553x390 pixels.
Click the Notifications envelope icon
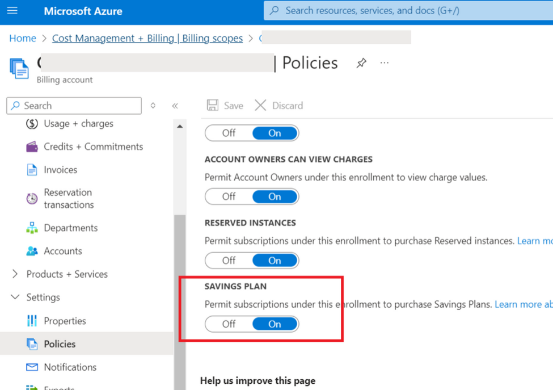pos(32,367)
